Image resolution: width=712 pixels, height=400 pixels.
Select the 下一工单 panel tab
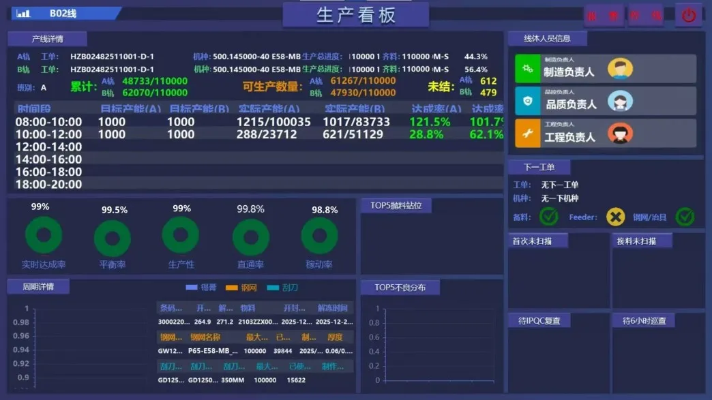[x=539, y=168]
